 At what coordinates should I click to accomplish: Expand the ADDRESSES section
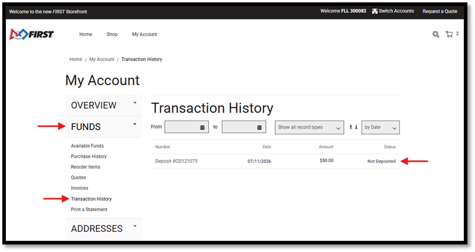[103, 228]
